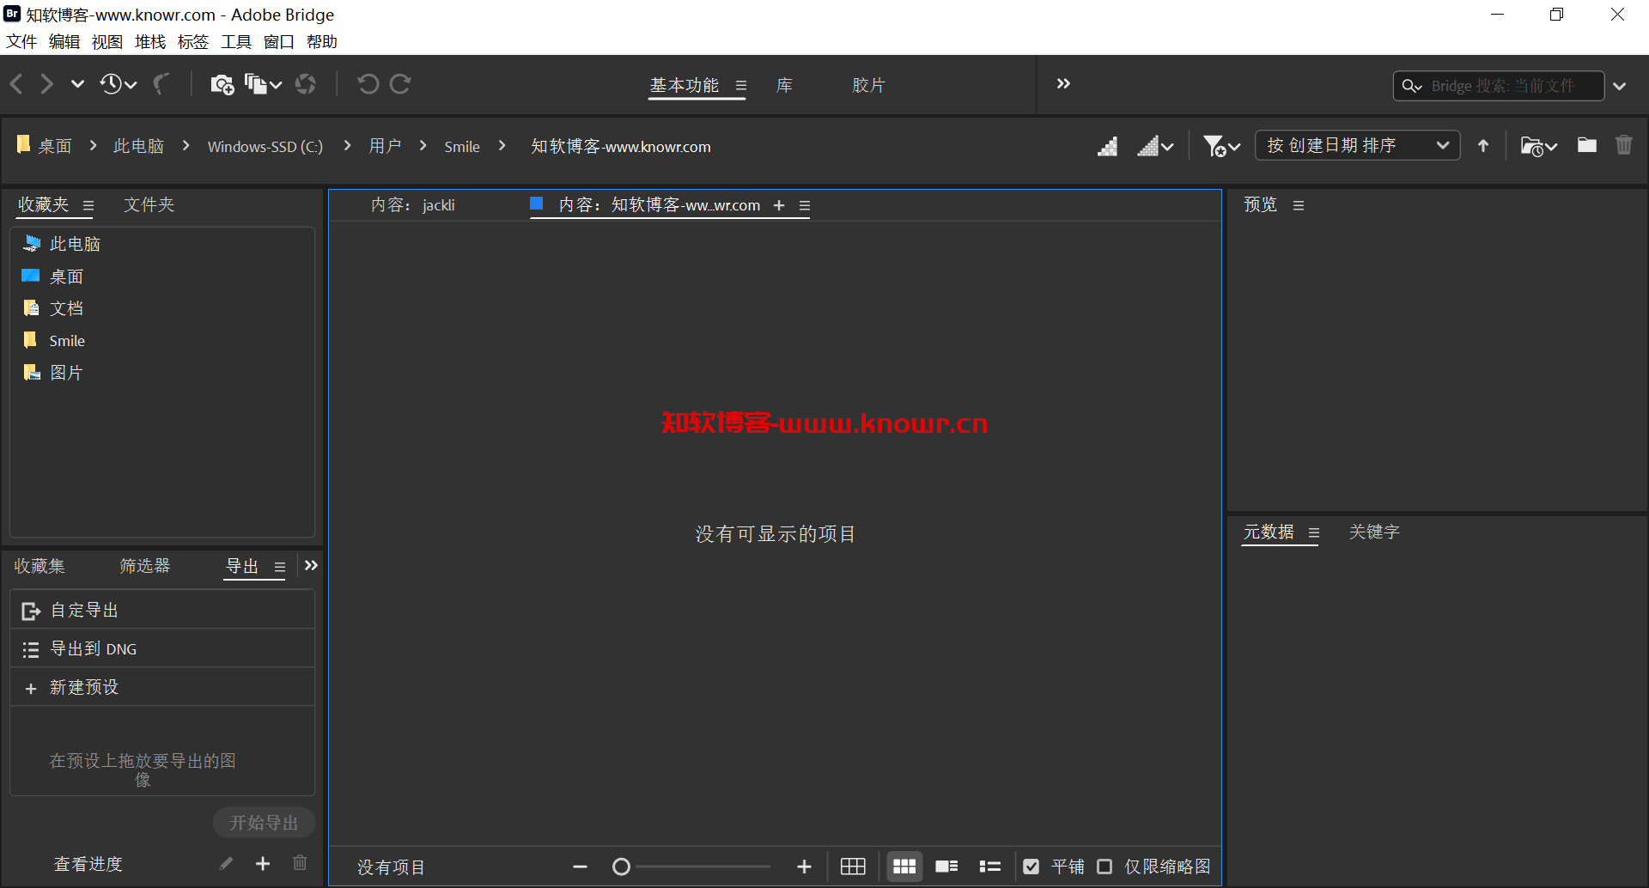Screen dimensions: 1649x888
Task: Decrease thumbnail size with minus
Action: click(x=581, y=867)
